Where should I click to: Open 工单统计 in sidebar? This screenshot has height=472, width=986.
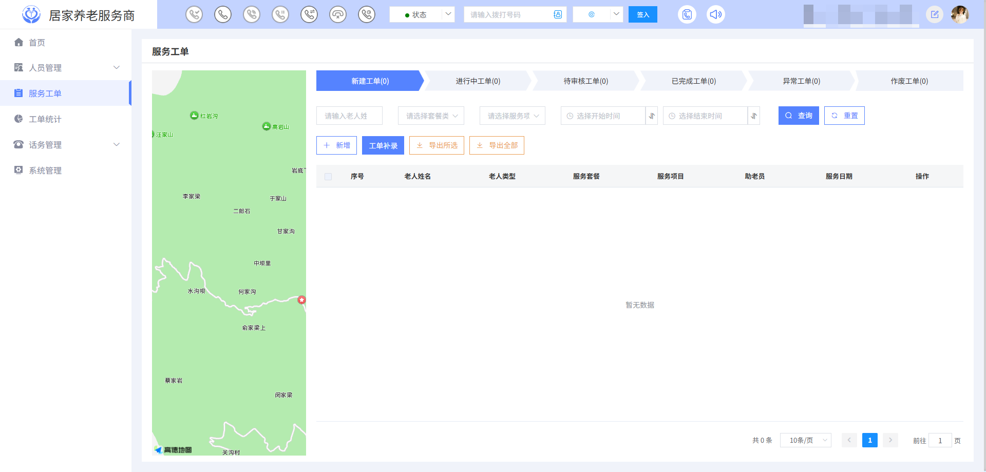click(66, 119)
